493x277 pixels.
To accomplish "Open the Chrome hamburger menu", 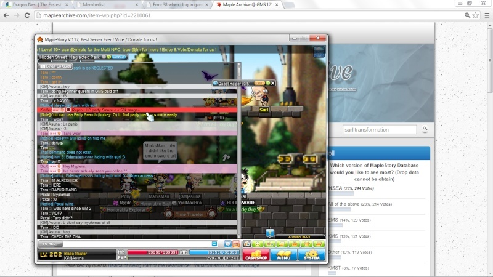I will tap(487, 15).
